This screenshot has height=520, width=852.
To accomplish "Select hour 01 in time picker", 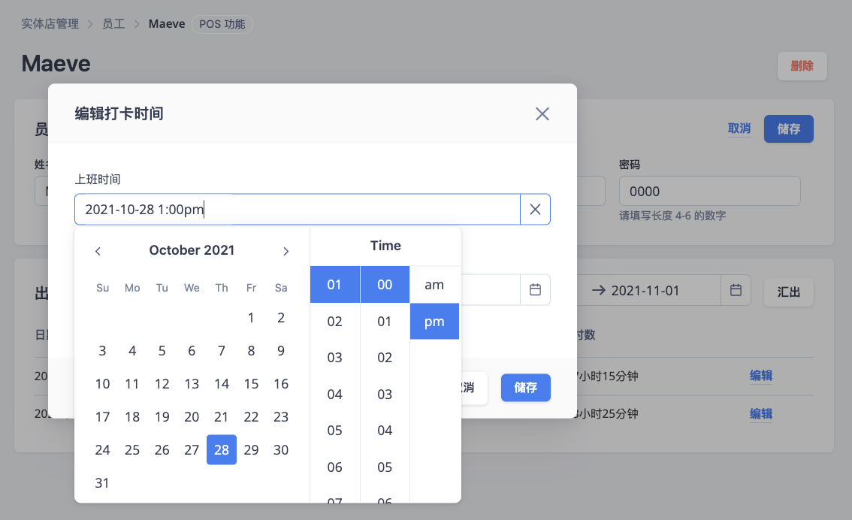I will tap(335, 284).
